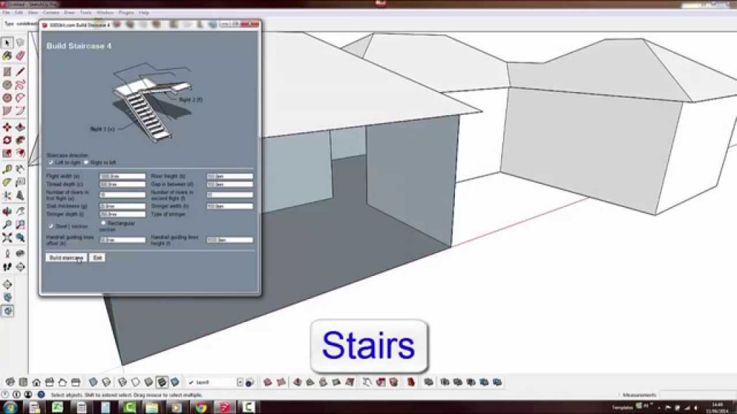Select the Rotate tool
Image resolution: width=737 pixels, height=414 pixels.
pyautogui.click(x=7, y=139)
